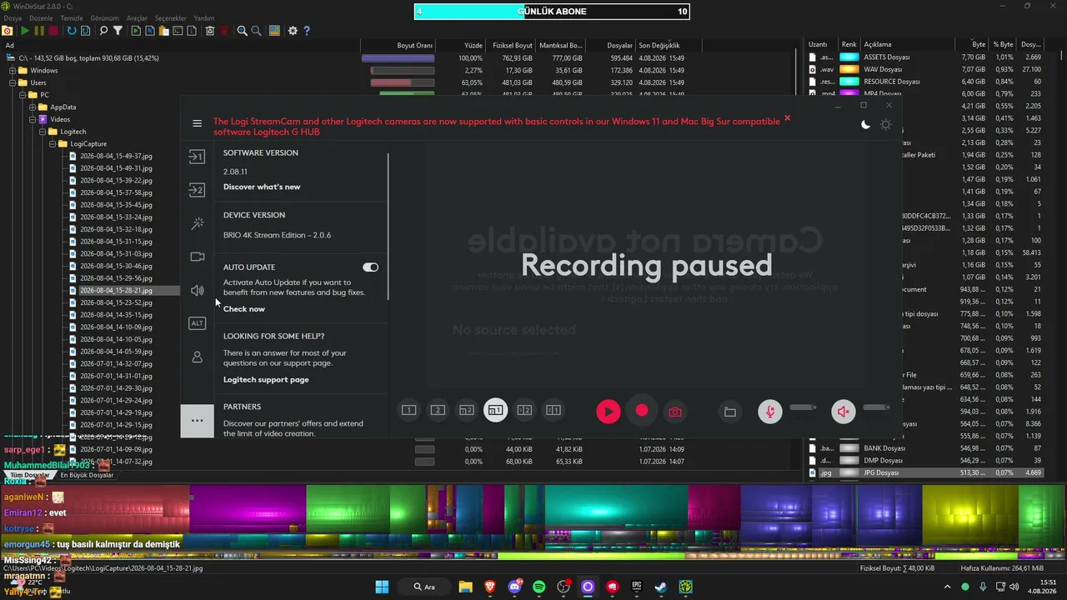This screenshot has width=1067, height=600.
Task: Toggle the speaker mute button
Action: click(844, 411)
